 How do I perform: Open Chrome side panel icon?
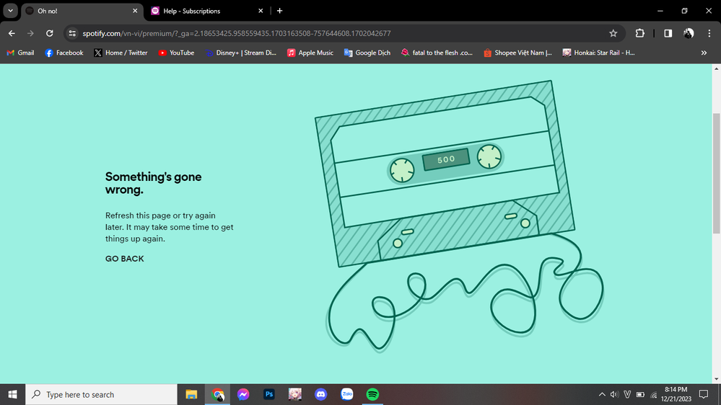coord(668,33)
